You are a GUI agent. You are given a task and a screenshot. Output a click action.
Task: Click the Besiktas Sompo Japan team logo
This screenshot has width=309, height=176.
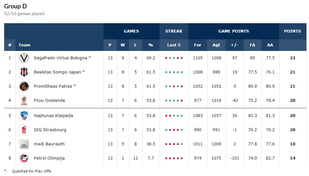coord(24,72)
